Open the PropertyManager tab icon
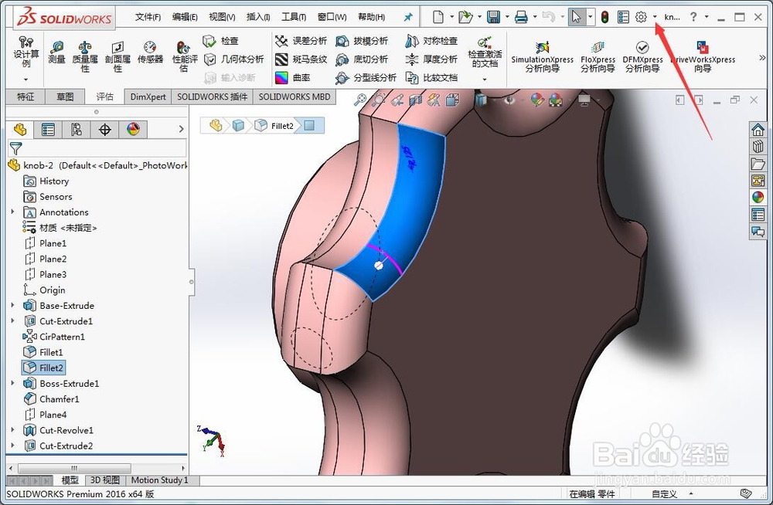The height and width of the screenshot is (505, 773). click(x=48, y=130)
